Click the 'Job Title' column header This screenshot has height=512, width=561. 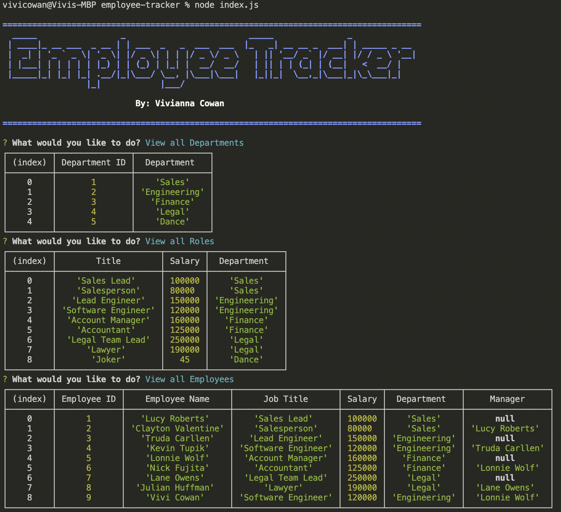[286, 399]
